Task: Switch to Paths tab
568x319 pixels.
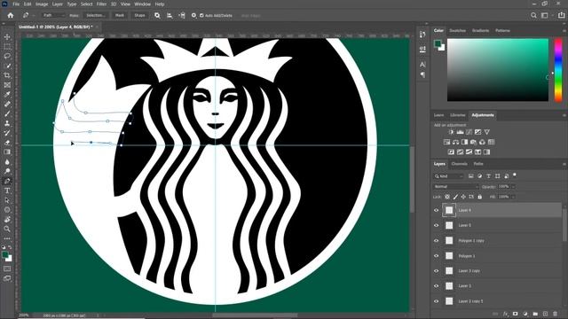Action: [478, 164]
